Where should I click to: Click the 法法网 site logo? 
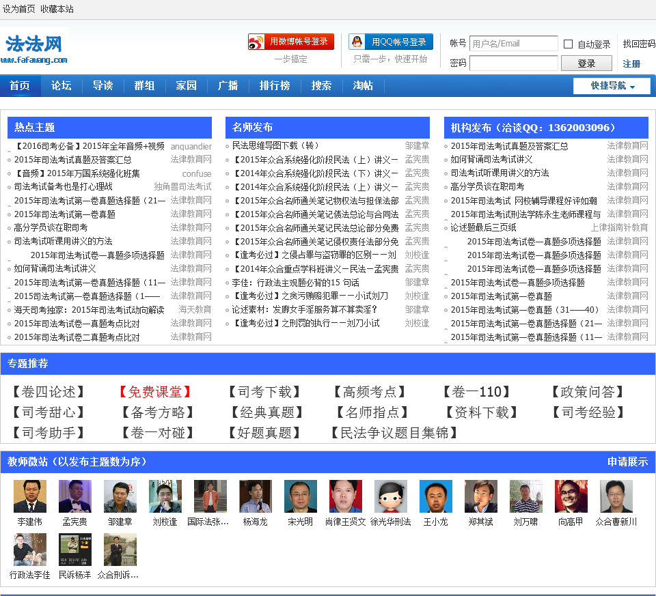tap(34, 48)
